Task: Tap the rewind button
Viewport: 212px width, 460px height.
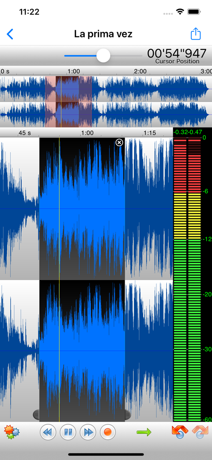Action: pos(48,432)
